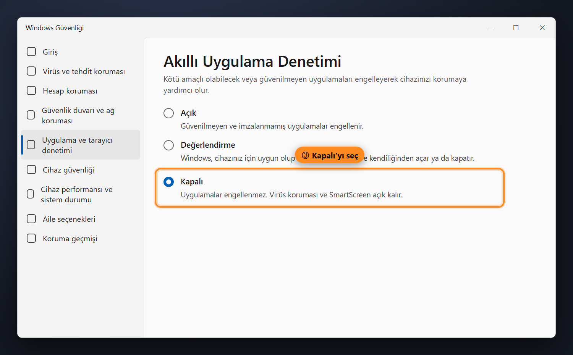This screenshot has width=573, height=355.
Task: Open Aile seçenekleri in the sidebar
Action: pos(81,219)
